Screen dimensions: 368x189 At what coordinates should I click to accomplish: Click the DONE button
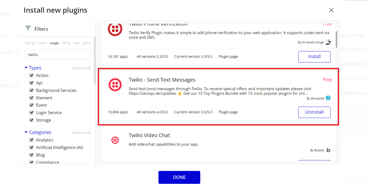[179, 177]
